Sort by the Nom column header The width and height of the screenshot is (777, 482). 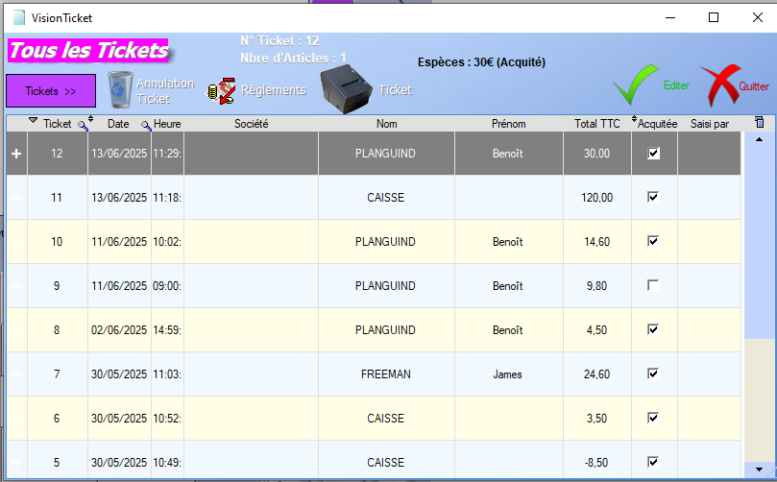coord(386,124)
